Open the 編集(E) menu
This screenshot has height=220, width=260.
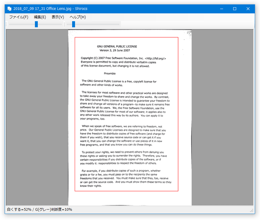[x=40, y=17]
